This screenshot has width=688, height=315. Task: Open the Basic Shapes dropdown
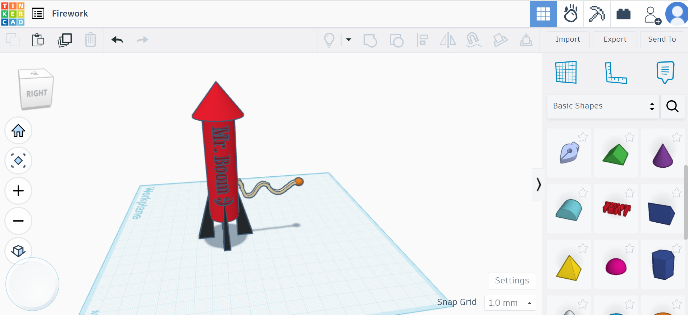tap(603, 106)
